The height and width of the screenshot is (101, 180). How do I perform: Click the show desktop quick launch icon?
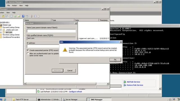[1, 99]
